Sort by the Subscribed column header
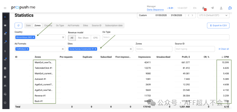The height and width of the screenshot is (112, 237). 106,57
